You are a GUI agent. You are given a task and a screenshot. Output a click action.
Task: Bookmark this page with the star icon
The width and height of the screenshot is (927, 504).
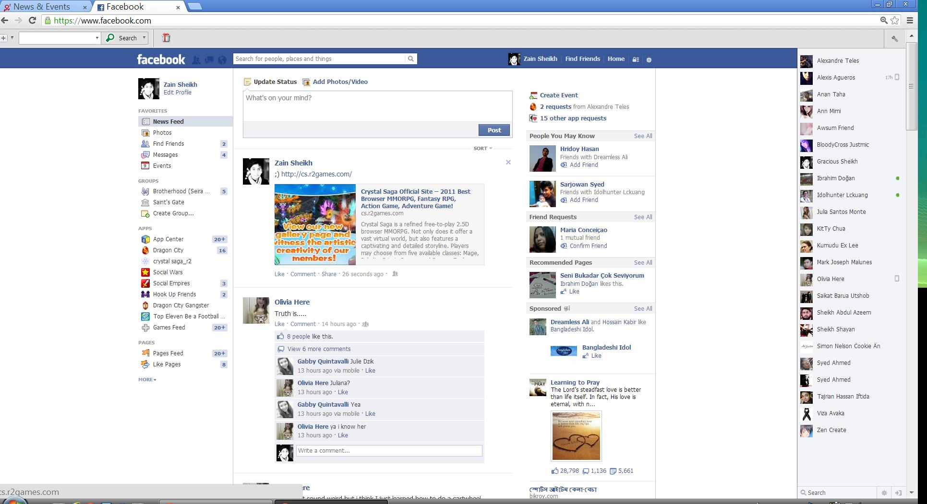pos(895,20)
